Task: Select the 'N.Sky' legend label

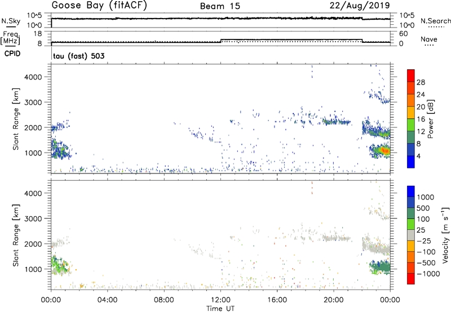Action: tap(11, 21)
